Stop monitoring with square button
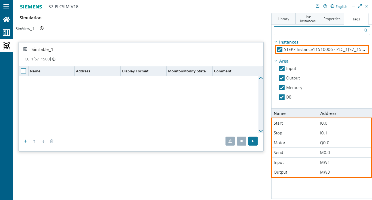Image resolution: width=372 pixels, height=200 pixels. tap(242, 141)
